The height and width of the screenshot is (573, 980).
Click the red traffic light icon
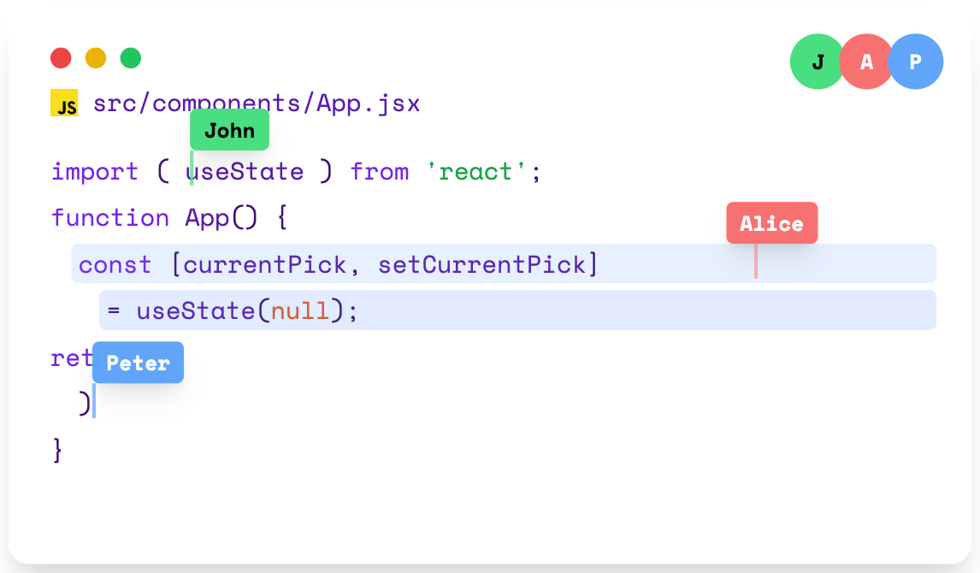pos(61,58)
